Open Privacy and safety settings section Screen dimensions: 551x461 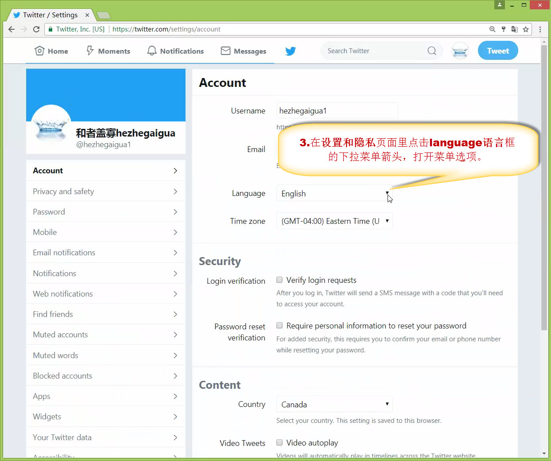(x=105, y=191)
